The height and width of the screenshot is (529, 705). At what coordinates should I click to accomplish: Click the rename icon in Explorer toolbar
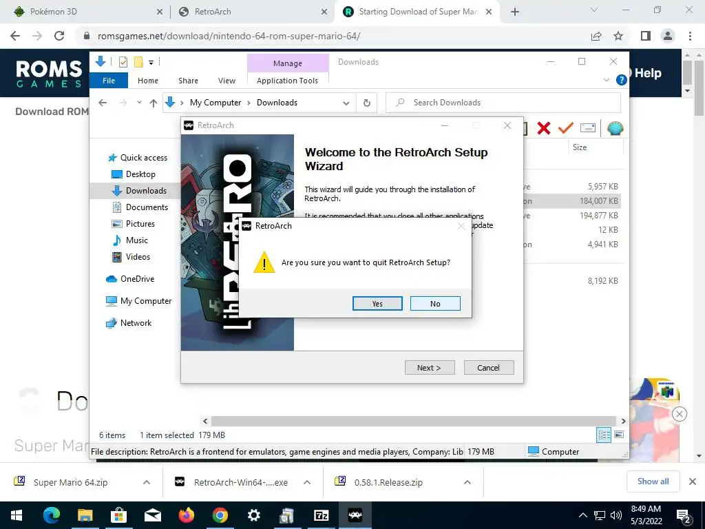(588, 128)
